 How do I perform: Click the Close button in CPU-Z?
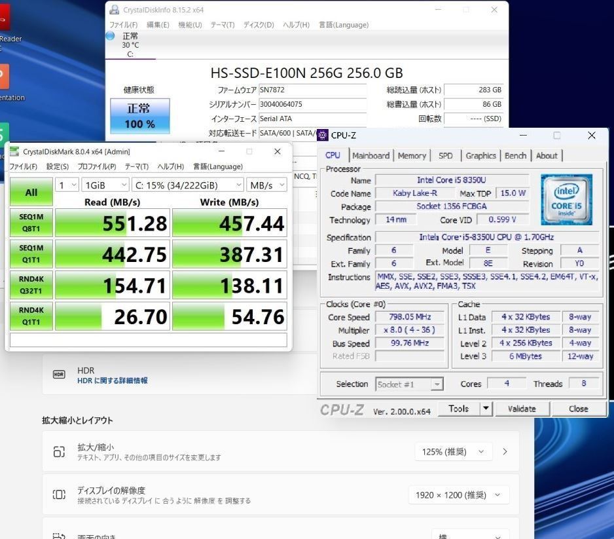(579, 409)
